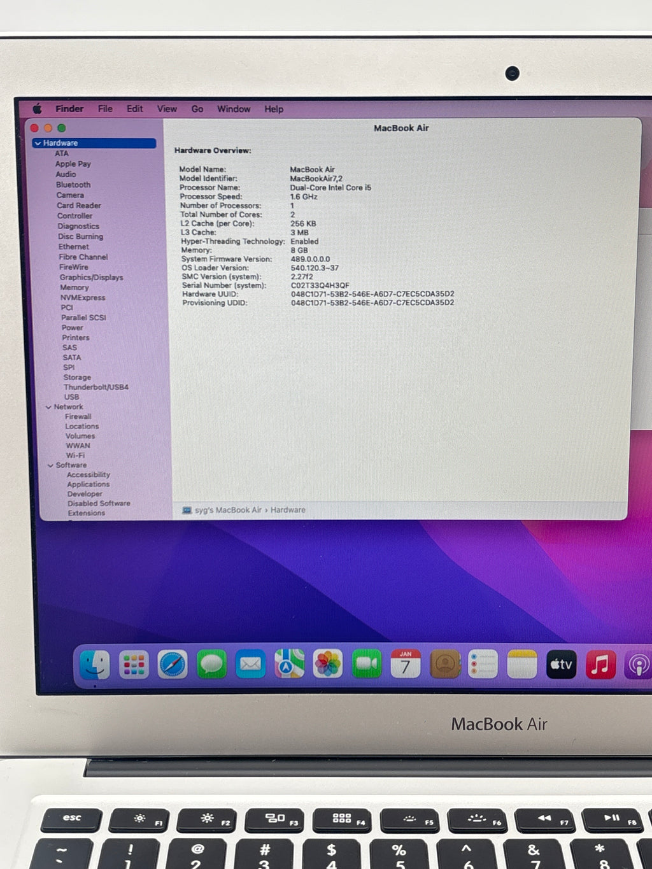Select Apple Pay in sidebar
The image size is (652, 869).
click(73, 164)
